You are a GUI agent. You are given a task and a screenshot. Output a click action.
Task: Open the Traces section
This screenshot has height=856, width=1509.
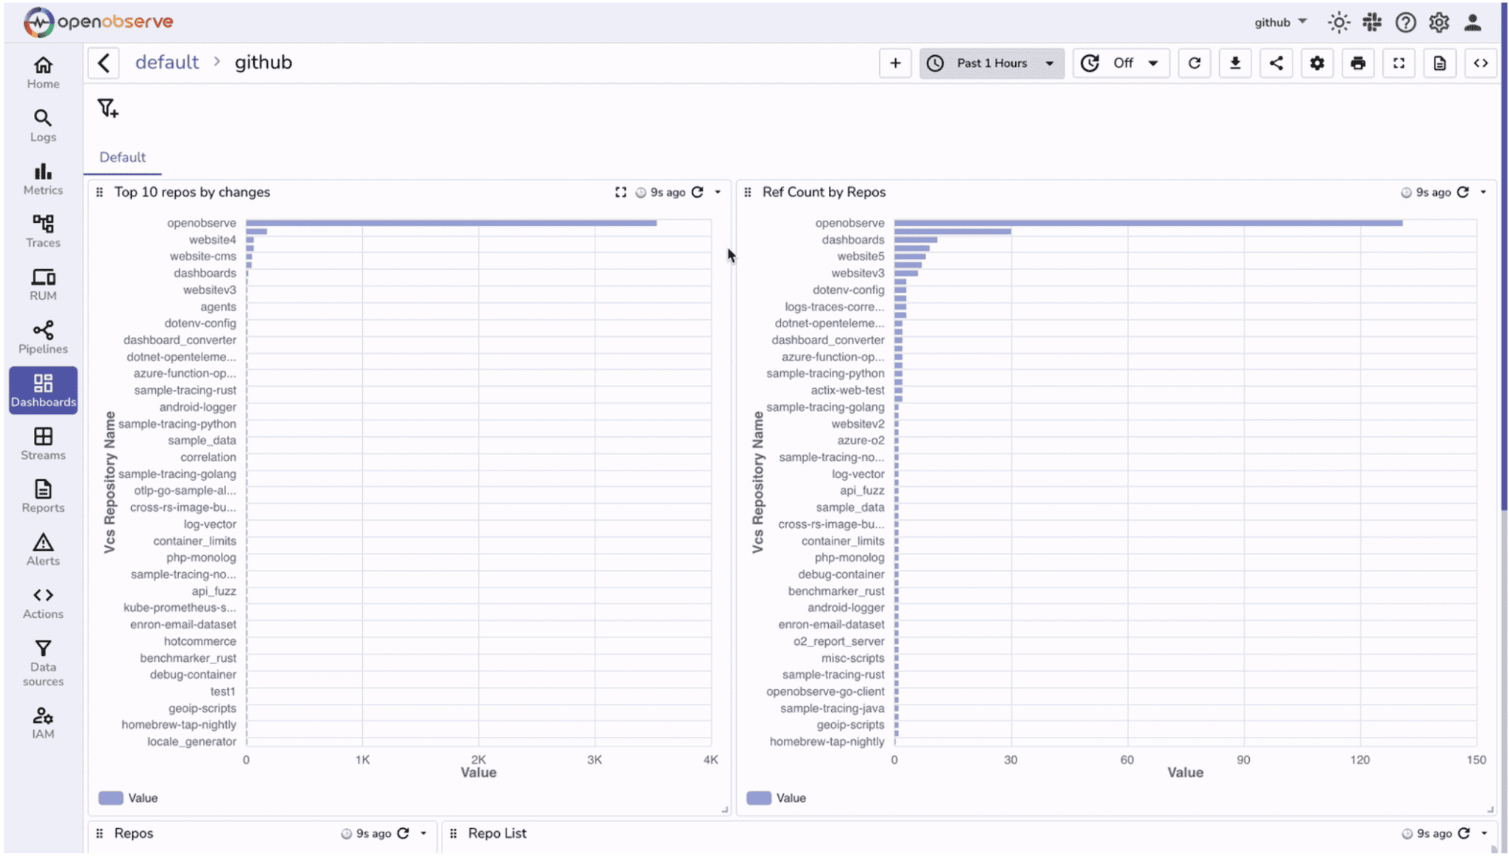coord(42,229)
